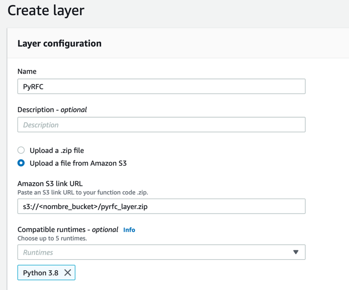This screenshot has width=349, height=290.
Task: Focus the Name field containing PyRFC
Action: 161,86
